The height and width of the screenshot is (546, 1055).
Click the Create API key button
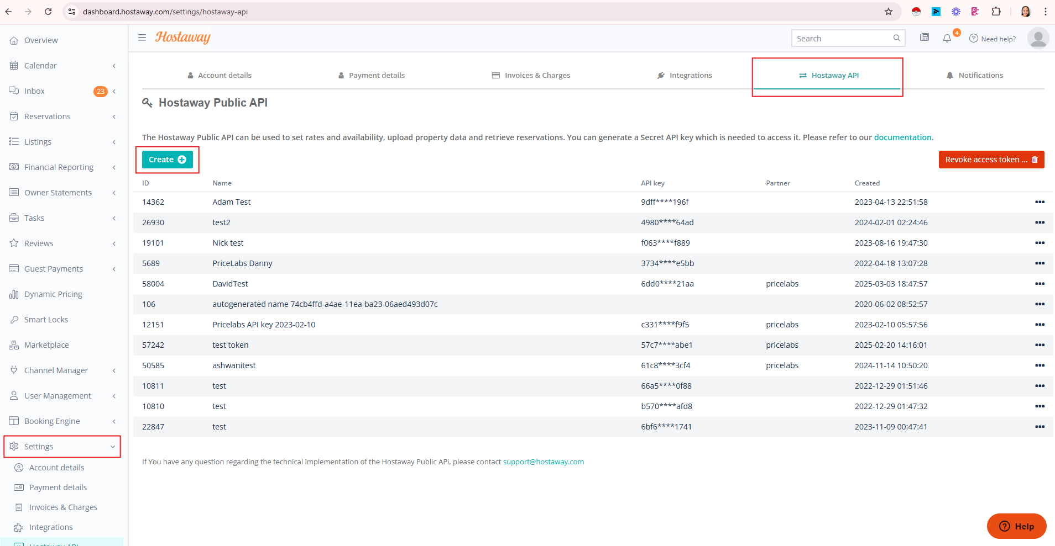click(x=168, y=160)
